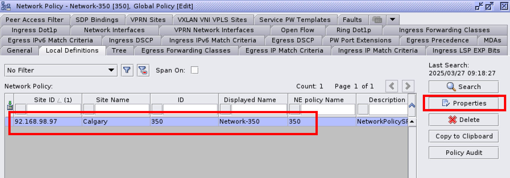This screenshot has height=178, width=510.
Task: Click the table scrollbar up arrow
Action: tap(411, 122)
